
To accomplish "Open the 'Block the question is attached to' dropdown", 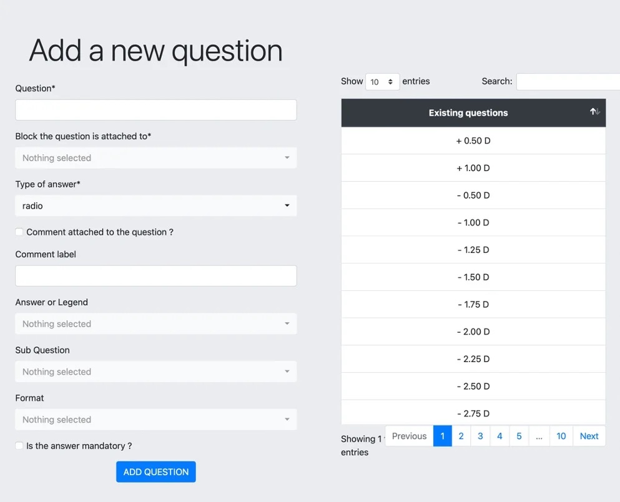I will point(155,158).
